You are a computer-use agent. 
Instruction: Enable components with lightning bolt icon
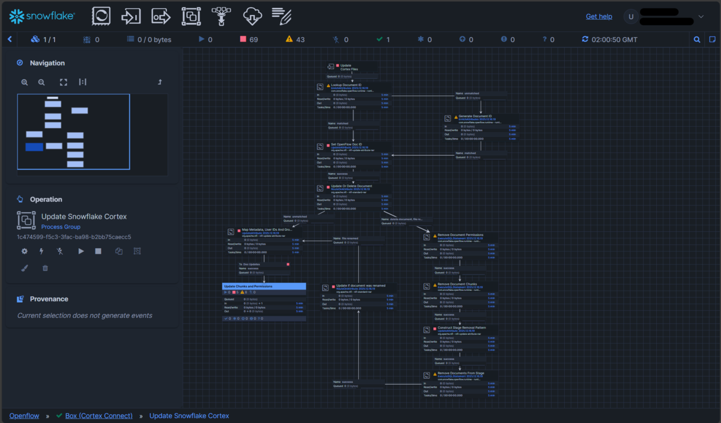click(41, 251)
